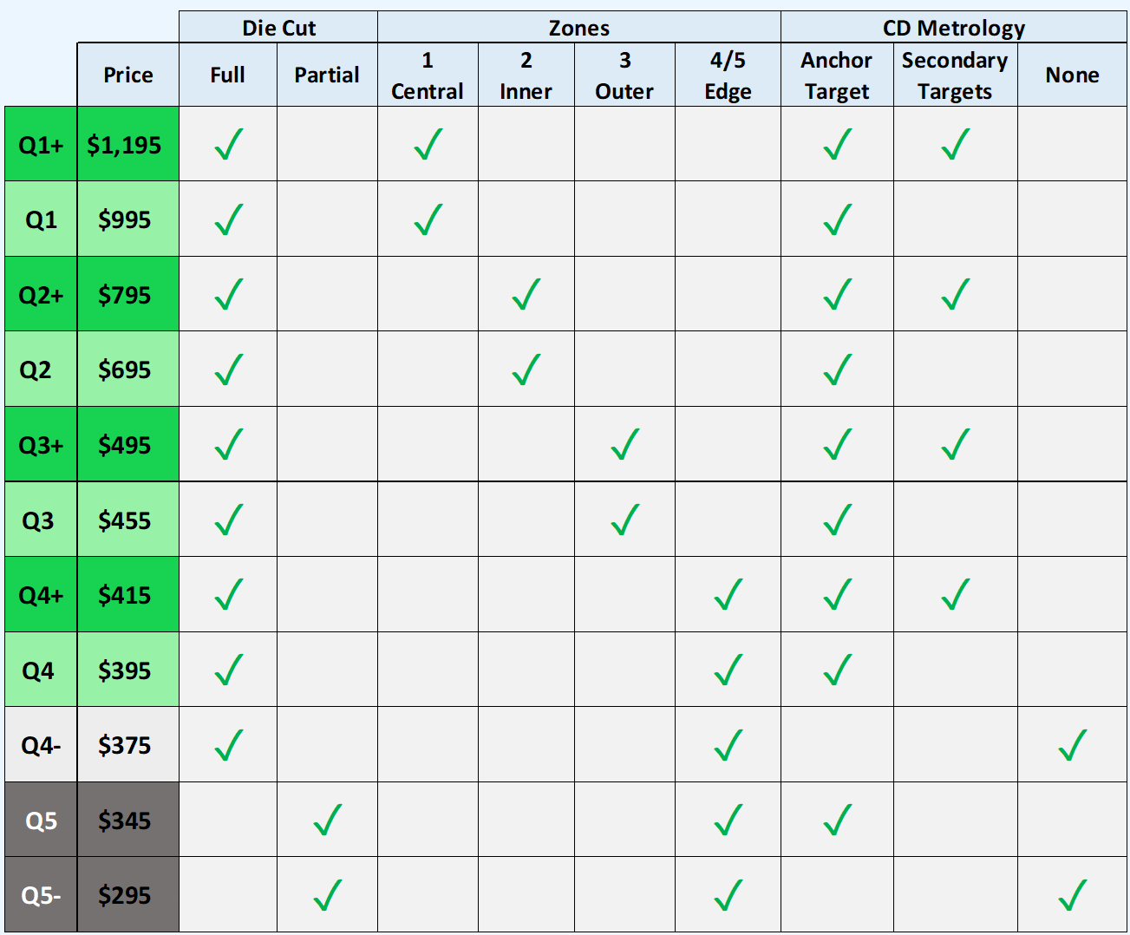Click the empty Q1 Secondary Targets cell
The image size is (1130, 935).
point(955,219)
